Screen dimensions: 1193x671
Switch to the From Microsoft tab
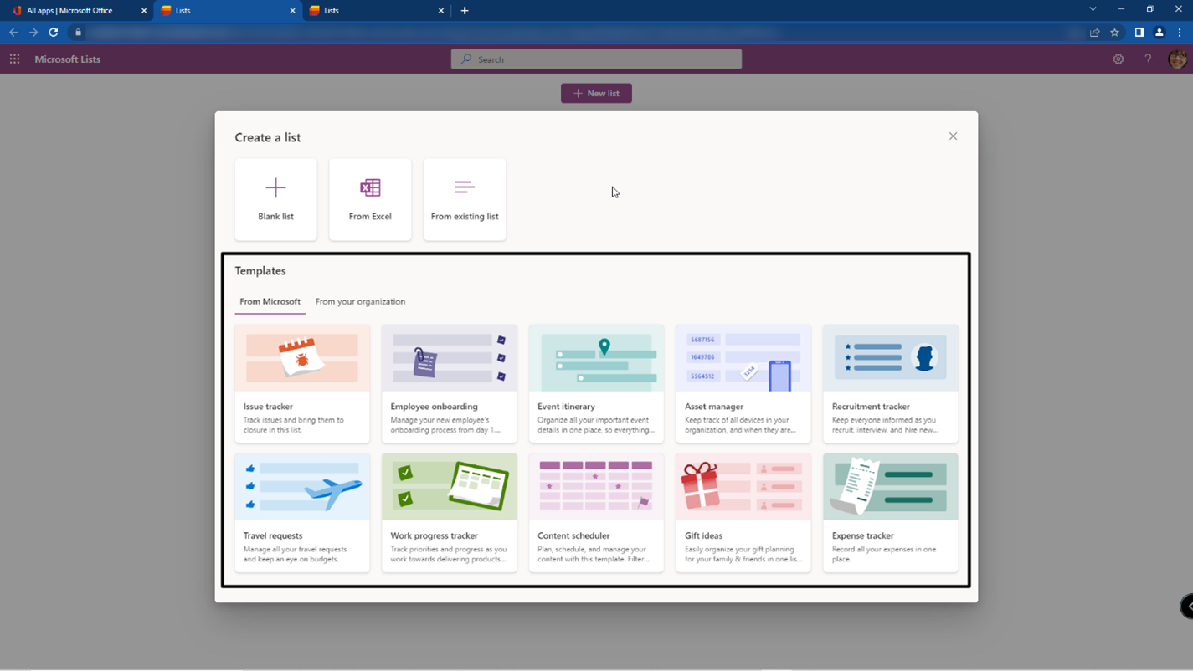pyautogui.click(x=270, y=301)
